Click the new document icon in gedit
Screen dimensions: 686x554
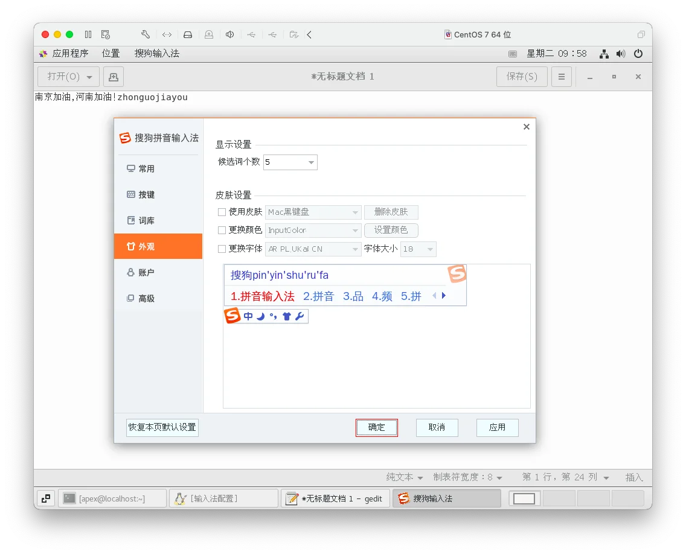coord(114,77)
